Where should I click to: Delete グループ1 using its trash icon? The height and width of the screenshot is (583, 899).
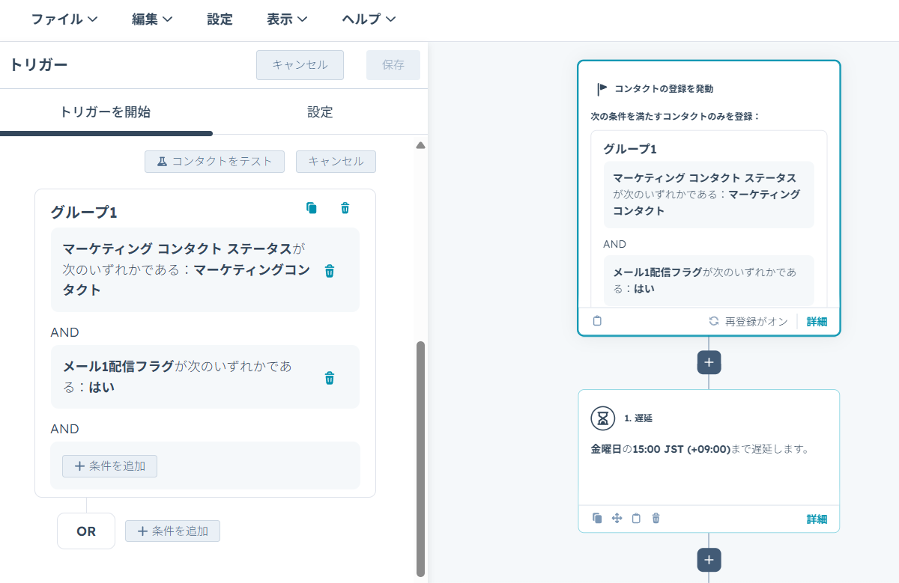tap(345, 208)
